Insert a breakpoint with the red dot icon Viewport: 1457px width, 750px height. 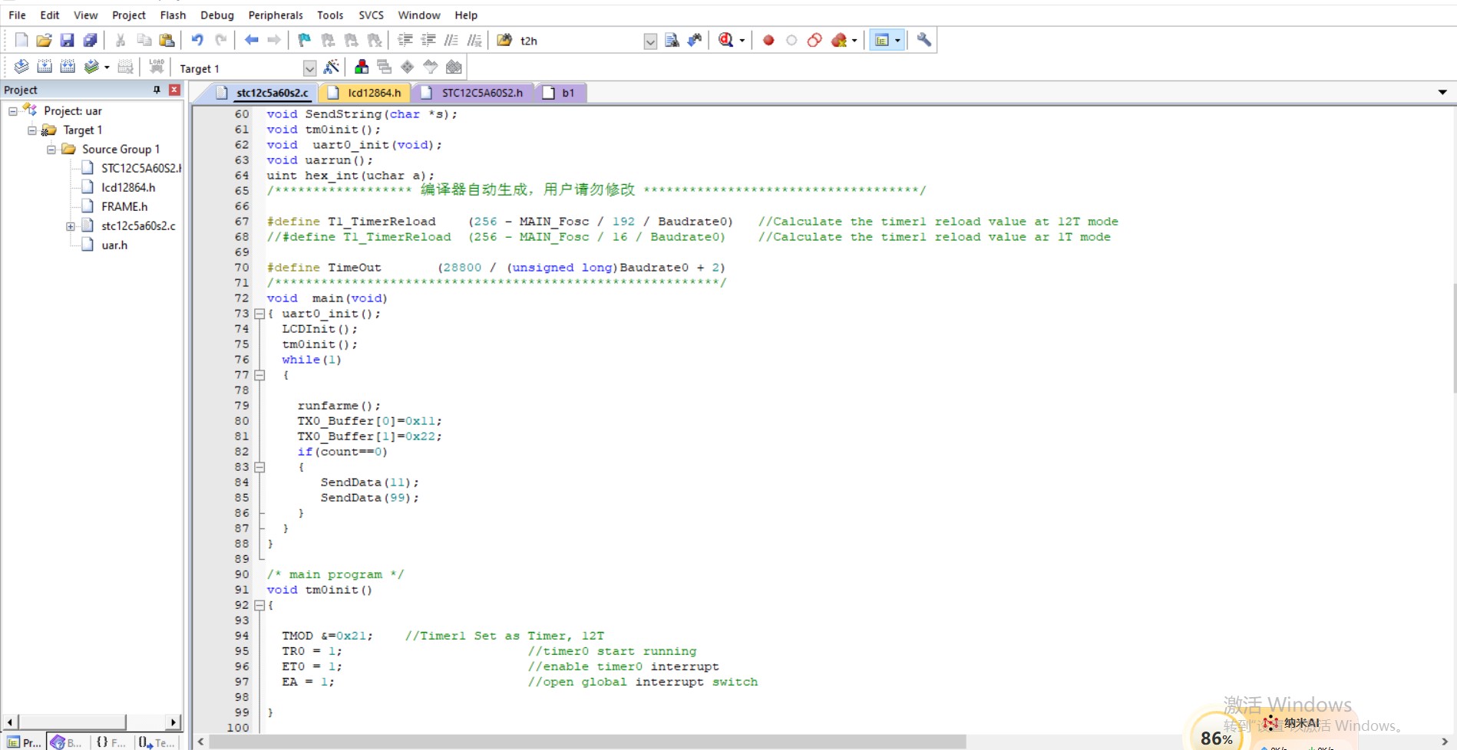[768, 40]
